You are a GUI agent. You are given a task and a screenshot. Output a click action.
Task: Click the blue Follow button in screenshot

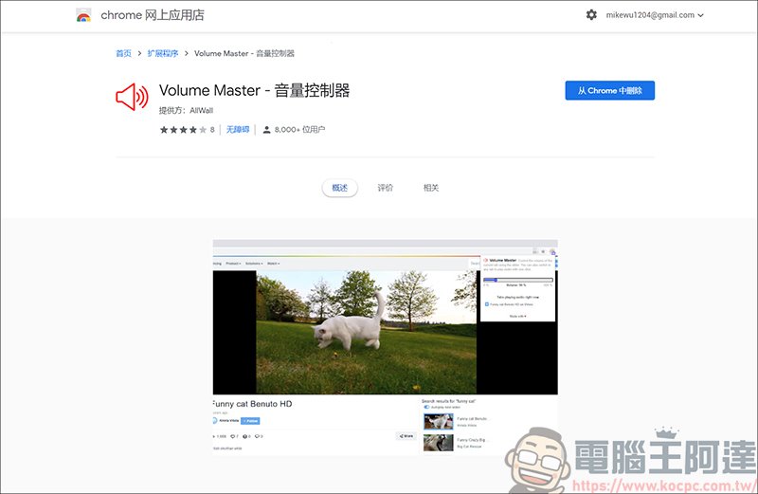point(251,420)
